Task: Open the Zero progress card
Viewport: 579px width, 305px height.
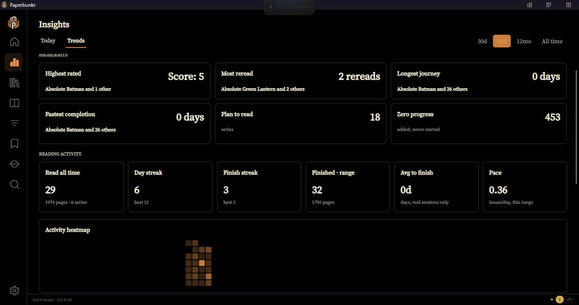Action: click(x=479, y=124)
